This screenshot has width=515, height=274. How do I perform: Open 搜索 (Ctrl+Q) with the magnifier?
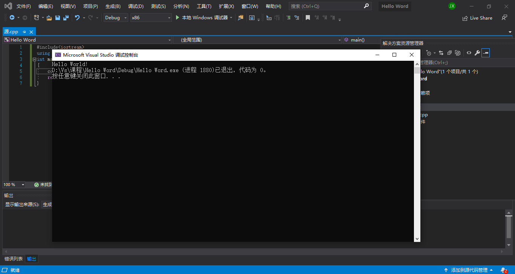click(366, 6)
